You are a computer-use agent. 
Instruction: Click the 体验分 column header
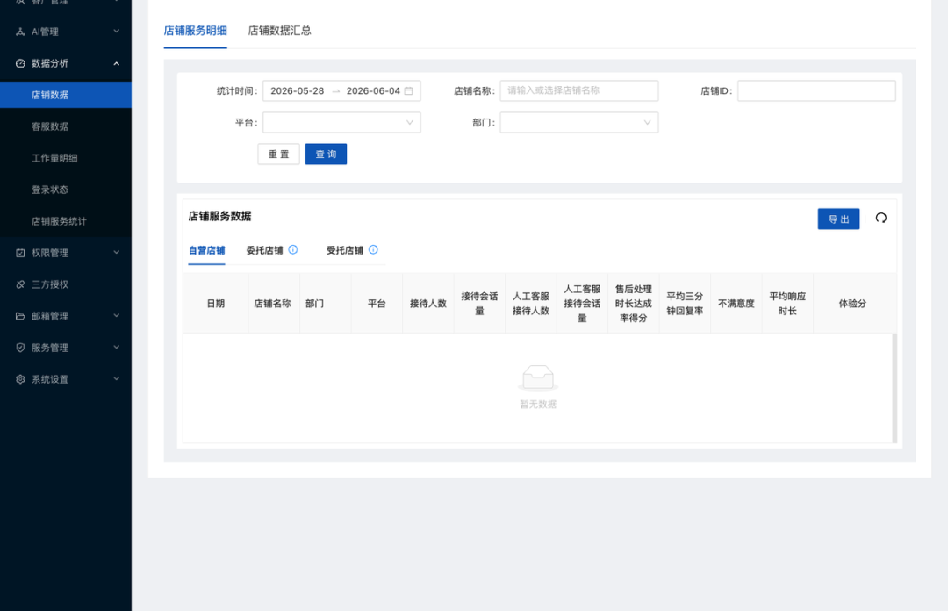(852, 304)
